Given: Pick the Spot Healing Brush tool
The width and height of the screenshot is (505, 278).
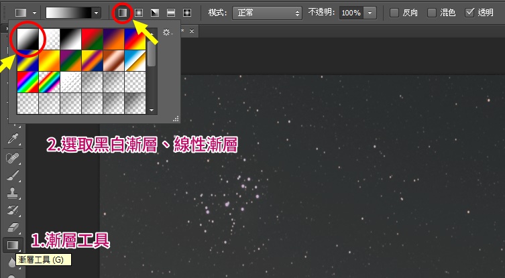Looking at the screenshot, I should click(x=11, y=158).
